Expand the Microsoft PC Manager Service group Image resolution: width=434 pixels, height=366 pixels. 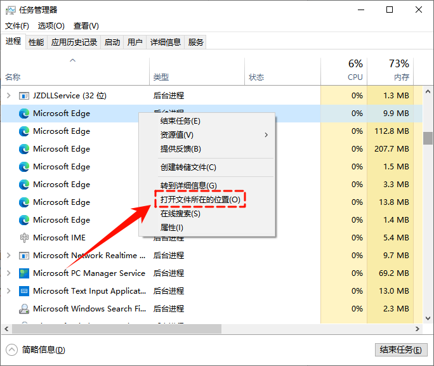coord(8,273)
